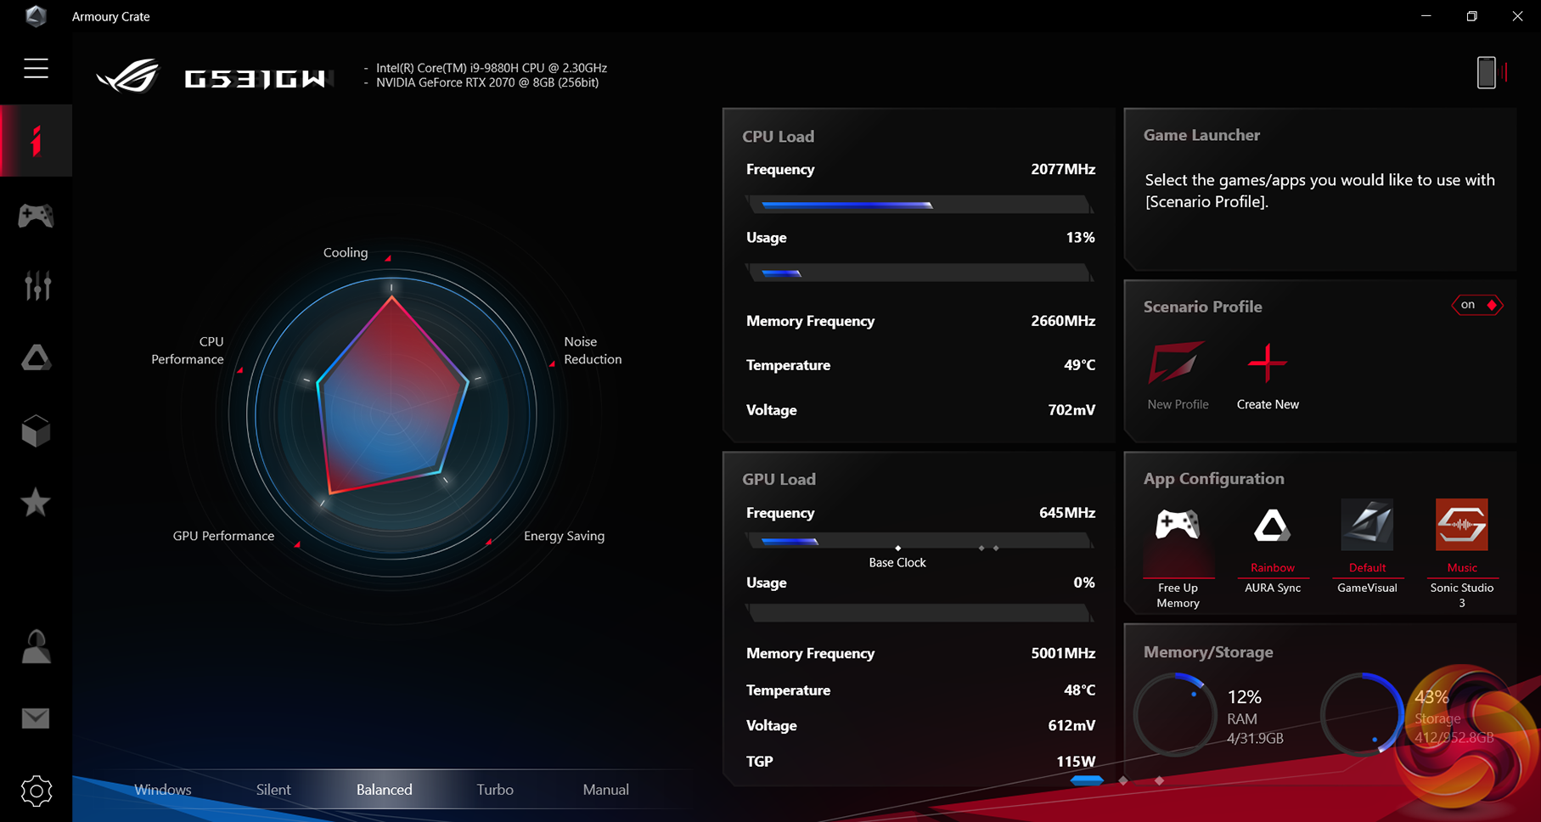Click the 5001MHz GPU memory frequency value
Image resolution: width=1541 pixels, height=822 pixels.
[x=1063, y=654]
